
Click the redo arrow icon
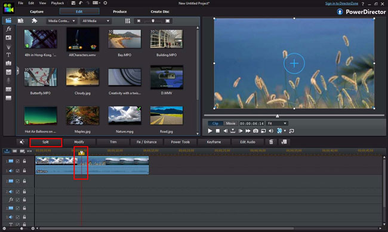coord(88,3)
